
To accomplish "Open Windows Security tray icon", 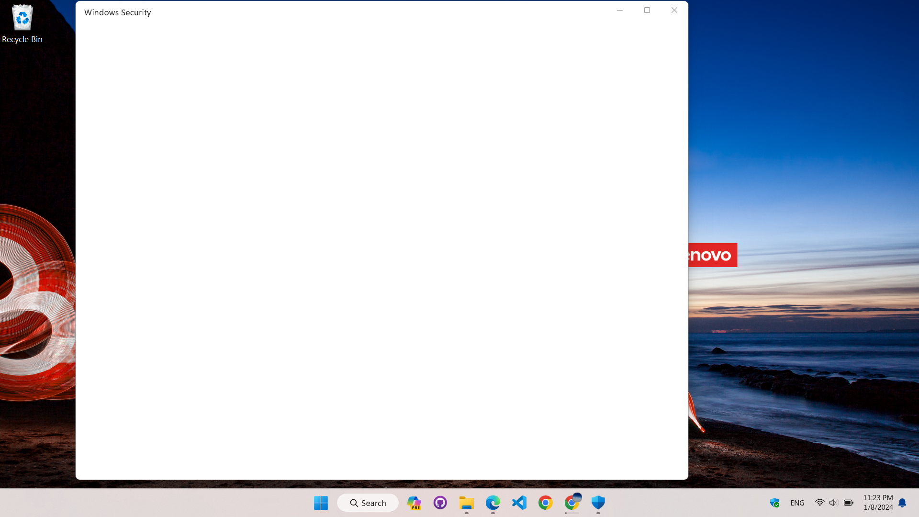I will [774, 503].
